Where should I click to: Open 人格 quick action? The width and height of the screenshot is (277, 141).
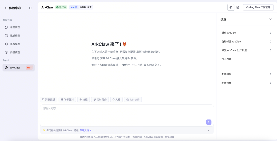click(x=116, y=99)
